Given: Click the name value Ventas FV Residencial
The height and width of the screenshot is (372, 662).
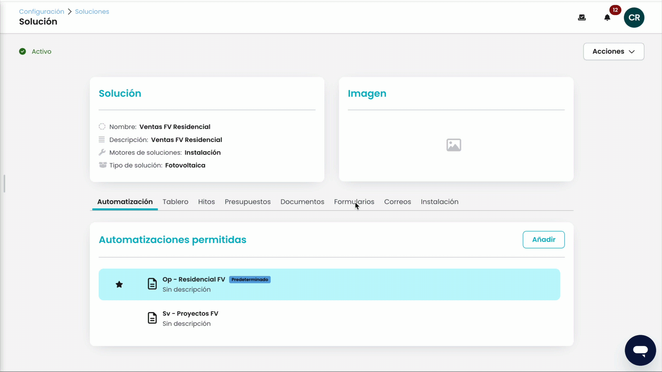Looking at the screenshot, I should (x=175, y=127).
